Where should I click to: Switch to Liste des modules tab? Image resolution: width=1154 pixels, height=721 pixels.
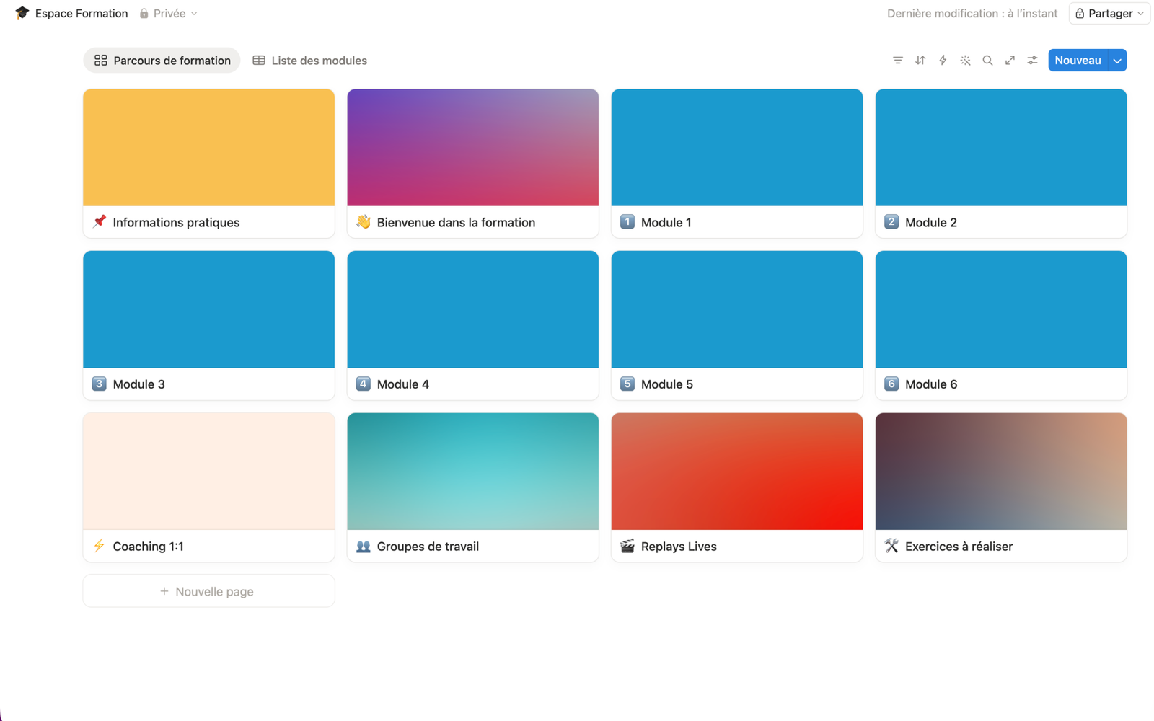click(310, 61)
